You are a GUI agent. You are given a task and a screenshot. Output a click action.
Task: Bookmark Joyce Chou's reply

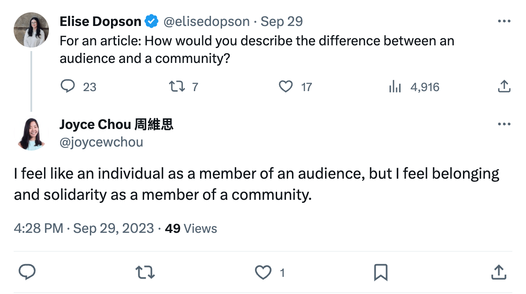coord(381,273)
